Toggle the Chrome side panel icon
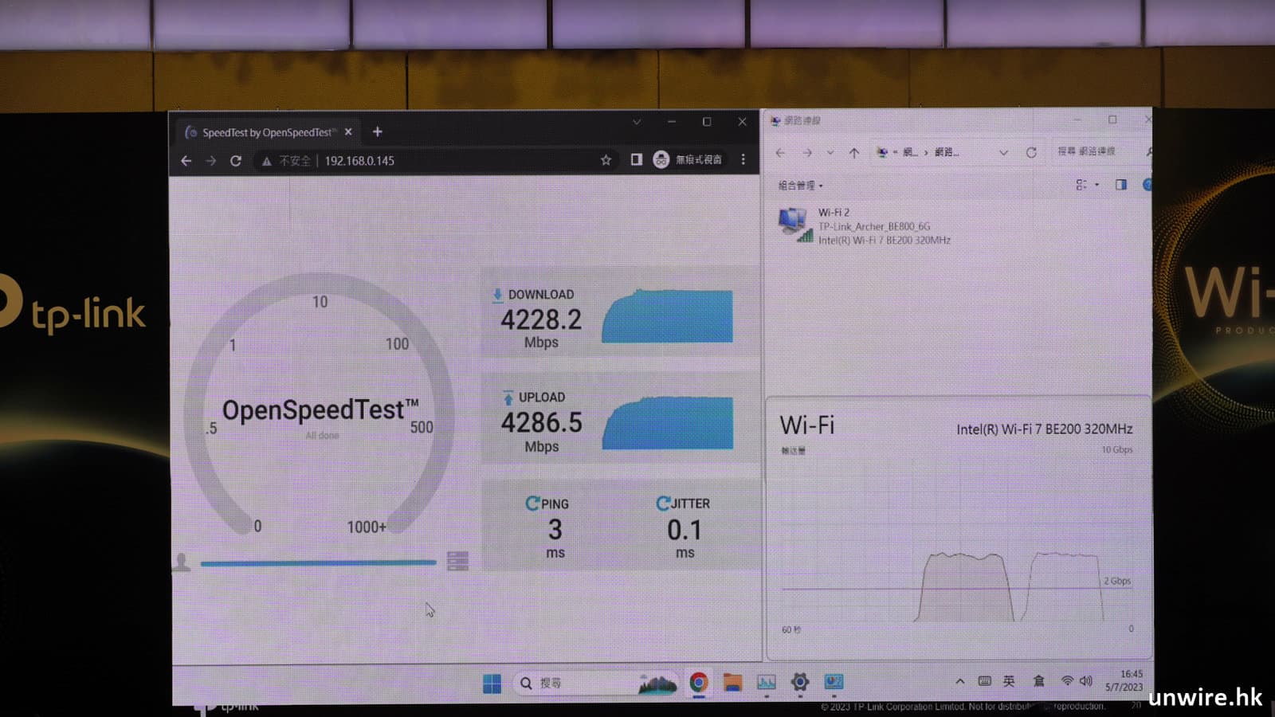 636,160
